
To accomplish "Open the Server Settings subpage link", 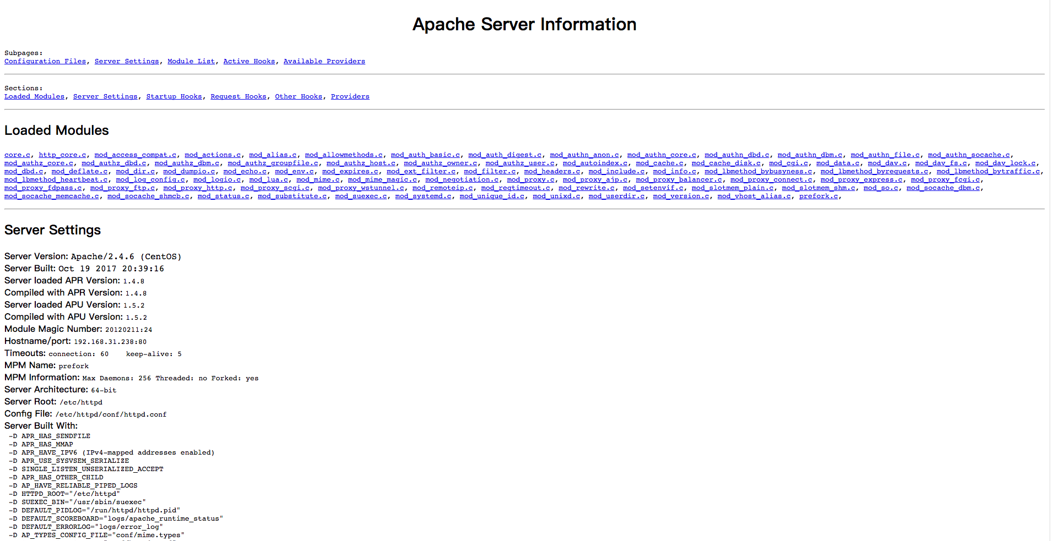I will tap(127, 61).
